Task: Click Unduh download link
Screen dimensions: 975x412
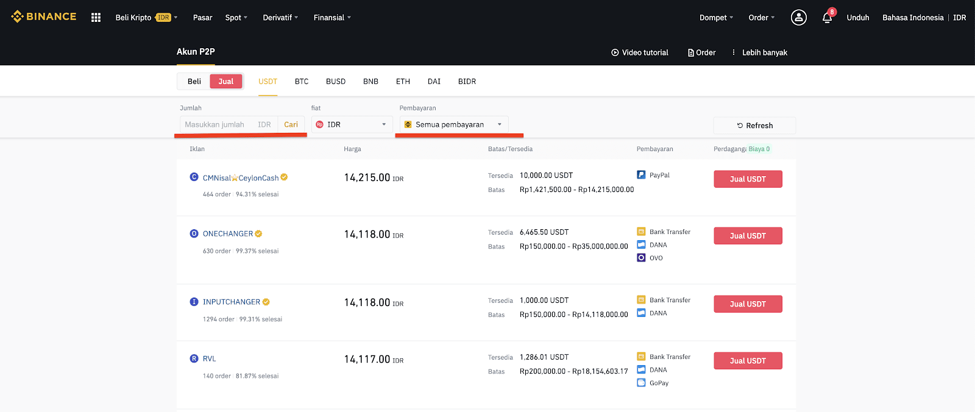Action: click(x=857, y=18)
